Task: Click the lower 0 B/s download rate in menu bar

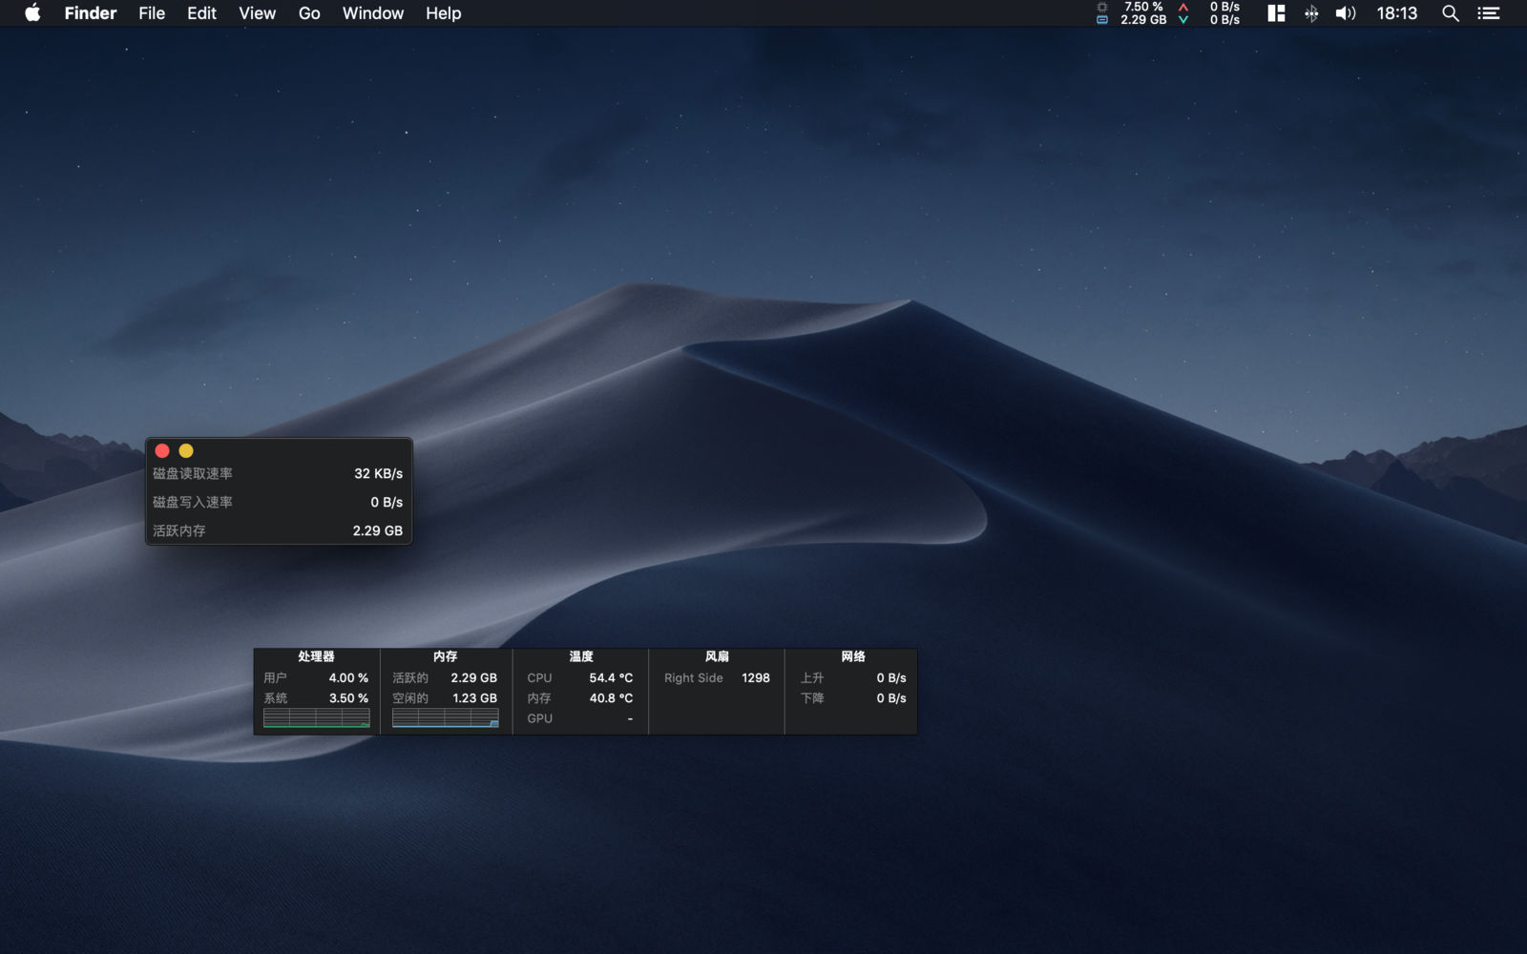Action: pyautogui.click(x=1224, y=20)
